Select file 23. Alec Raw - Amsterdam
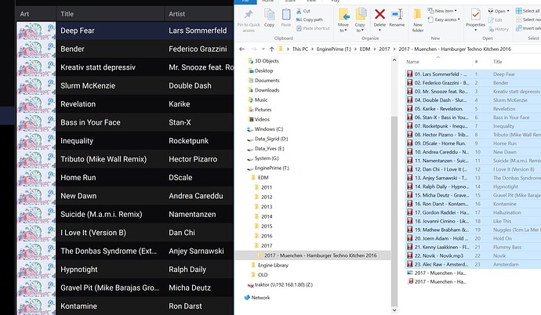Image resolution: width=541 pixels, height=315 pixels. [438, 264]
